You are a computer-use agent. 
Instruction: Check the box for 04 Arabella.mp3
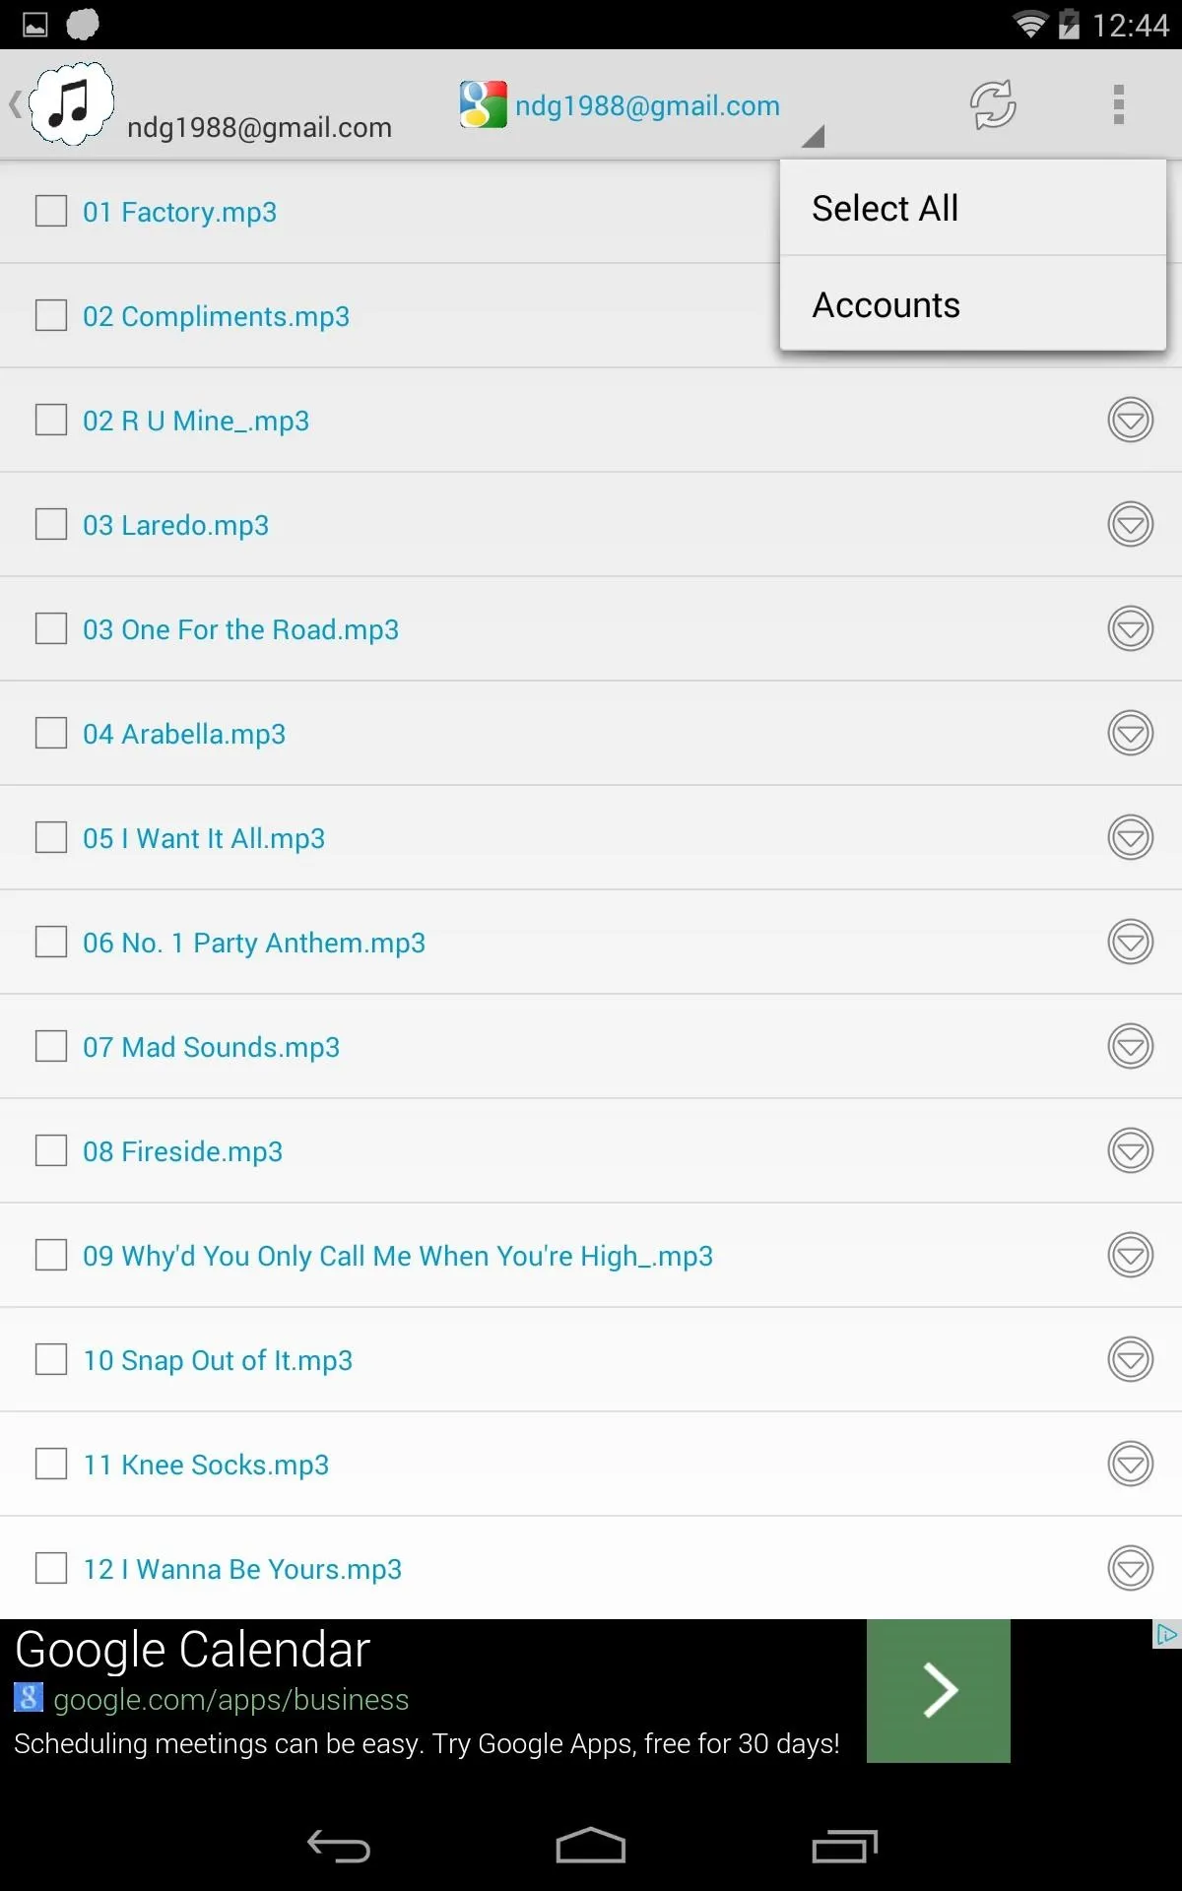(x=51, y=733)
